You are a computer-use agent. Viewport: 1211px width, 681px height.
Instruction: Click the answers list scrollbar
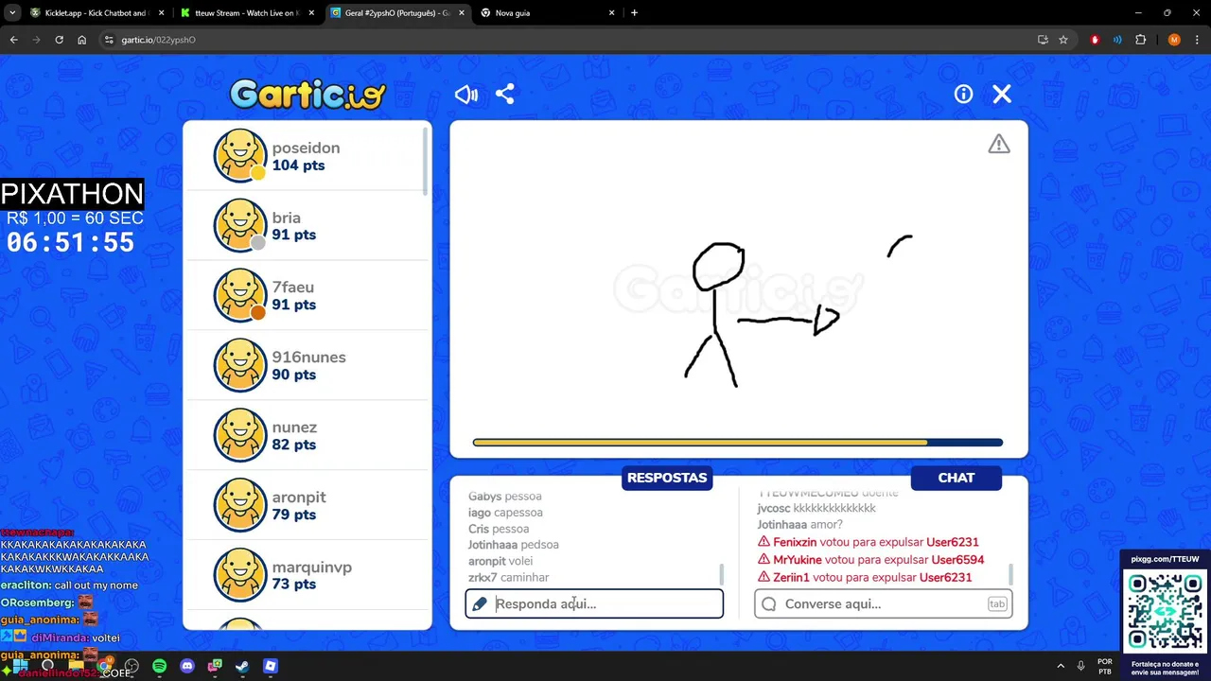point(722,574)
